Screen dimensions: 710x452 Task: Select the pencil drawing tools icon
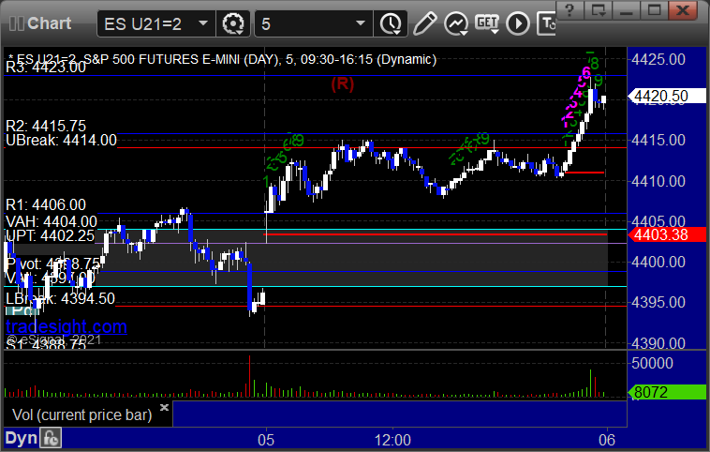[424, 23]
